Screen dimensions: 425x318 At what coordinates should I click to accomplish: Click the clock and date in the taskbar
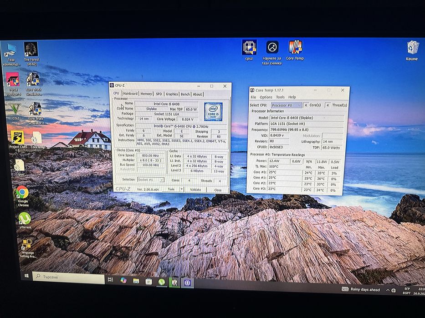tap(419, 292)
